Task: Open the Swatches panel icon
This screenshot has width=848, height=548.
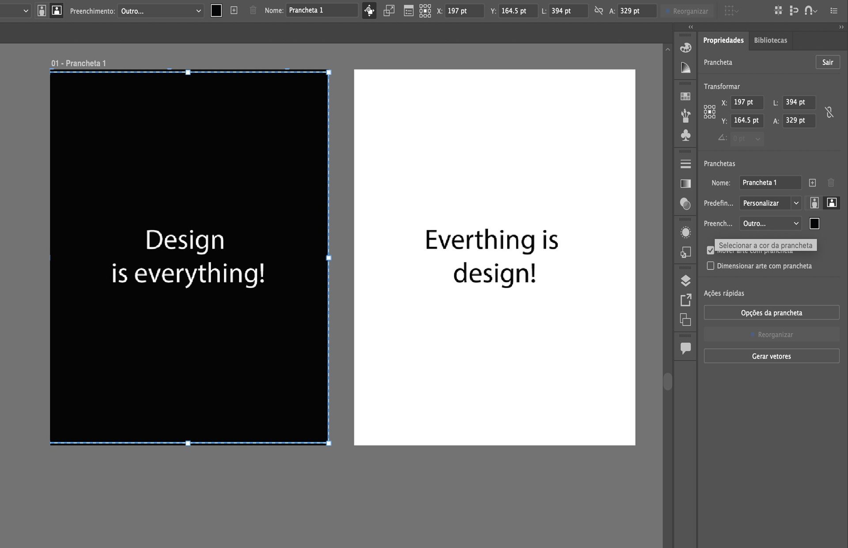Action: (x=685, y=96)
